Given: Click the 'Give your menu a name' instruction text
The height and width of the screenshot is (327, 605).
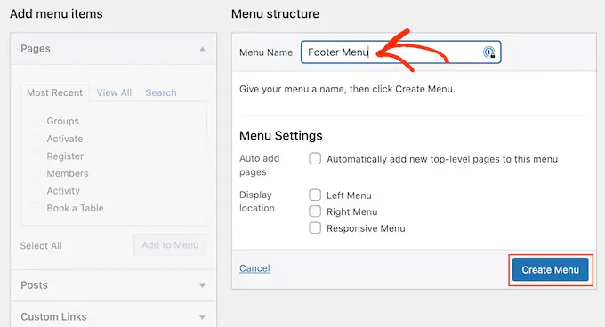Looking at the screenshot, I should [347, 89].
